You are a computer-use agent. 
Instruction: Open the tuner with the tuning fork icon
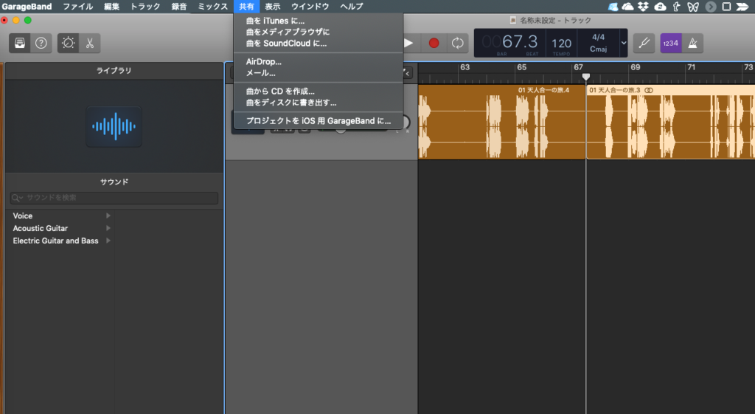[x=644, y=44]
